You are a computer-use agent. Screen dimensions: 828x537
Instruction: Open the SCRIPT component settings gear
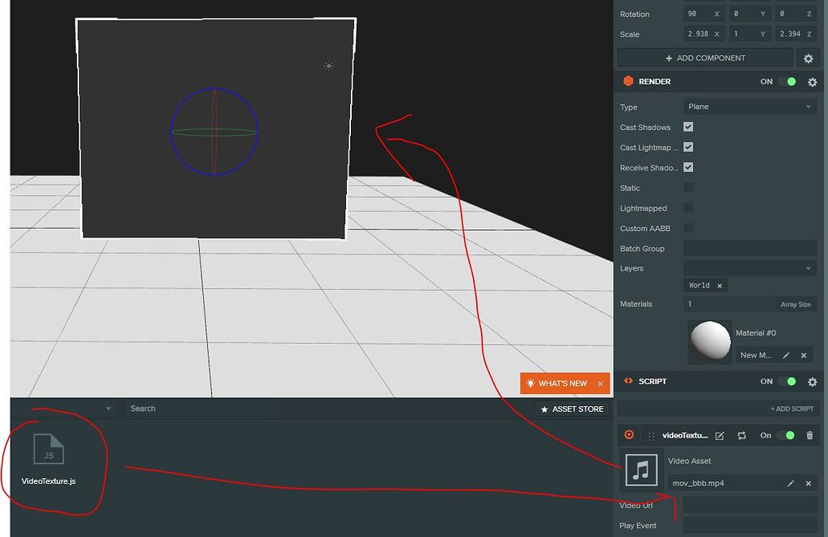click(x=812, y=381)
